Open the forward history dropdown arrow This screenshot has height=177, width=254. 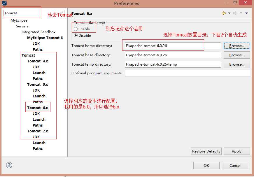point(241,13)
